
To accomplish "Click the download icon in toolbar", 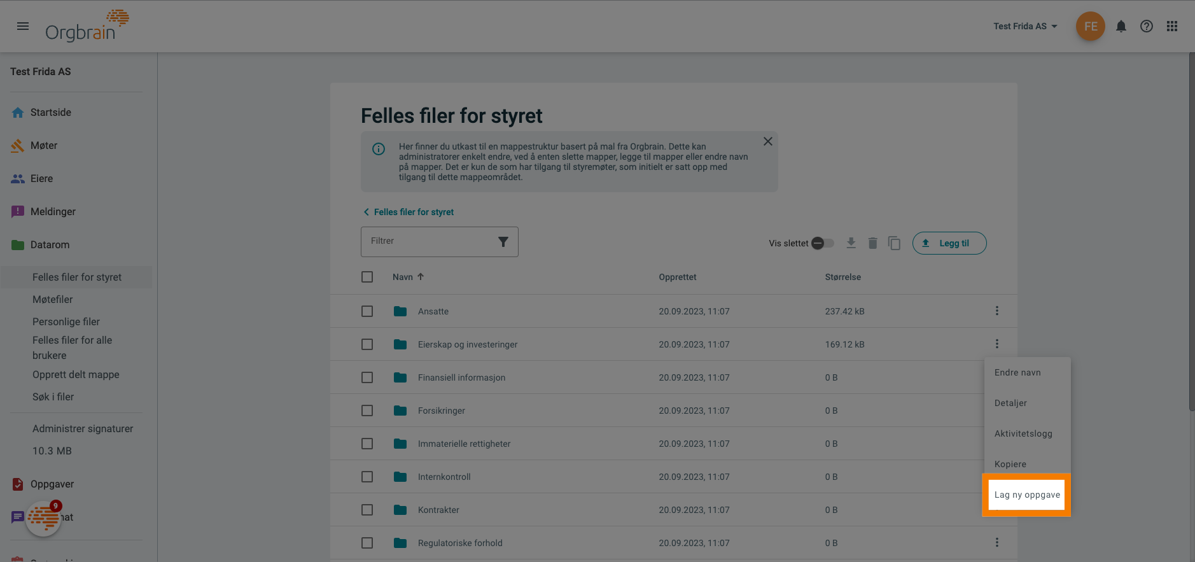I will click(851, 242).
